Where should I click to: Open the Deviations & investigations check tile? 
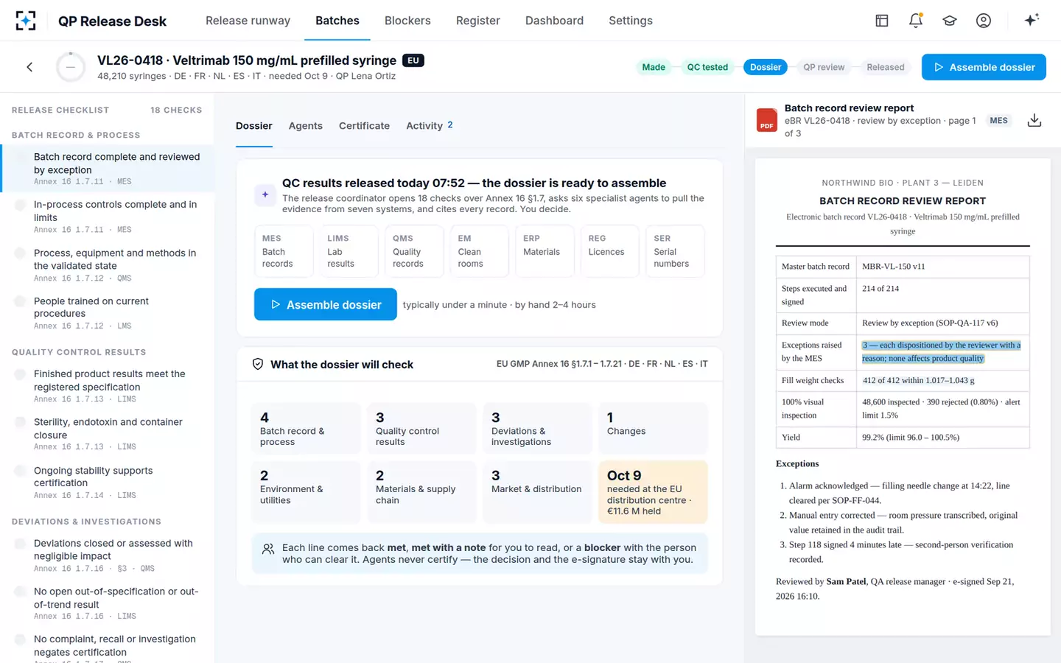[x=537, y=428]
